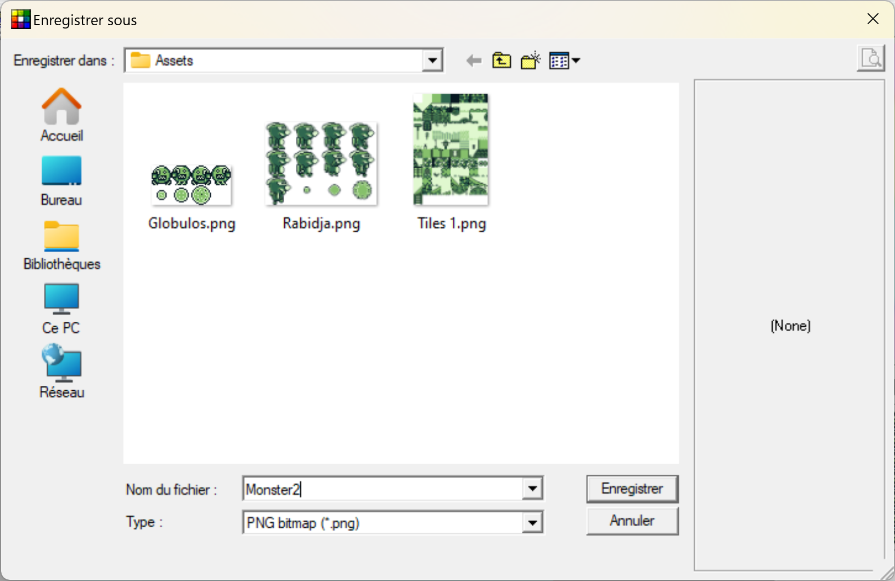
Task: Go to Accueil in the places sidebar
Action: [61, 115]
